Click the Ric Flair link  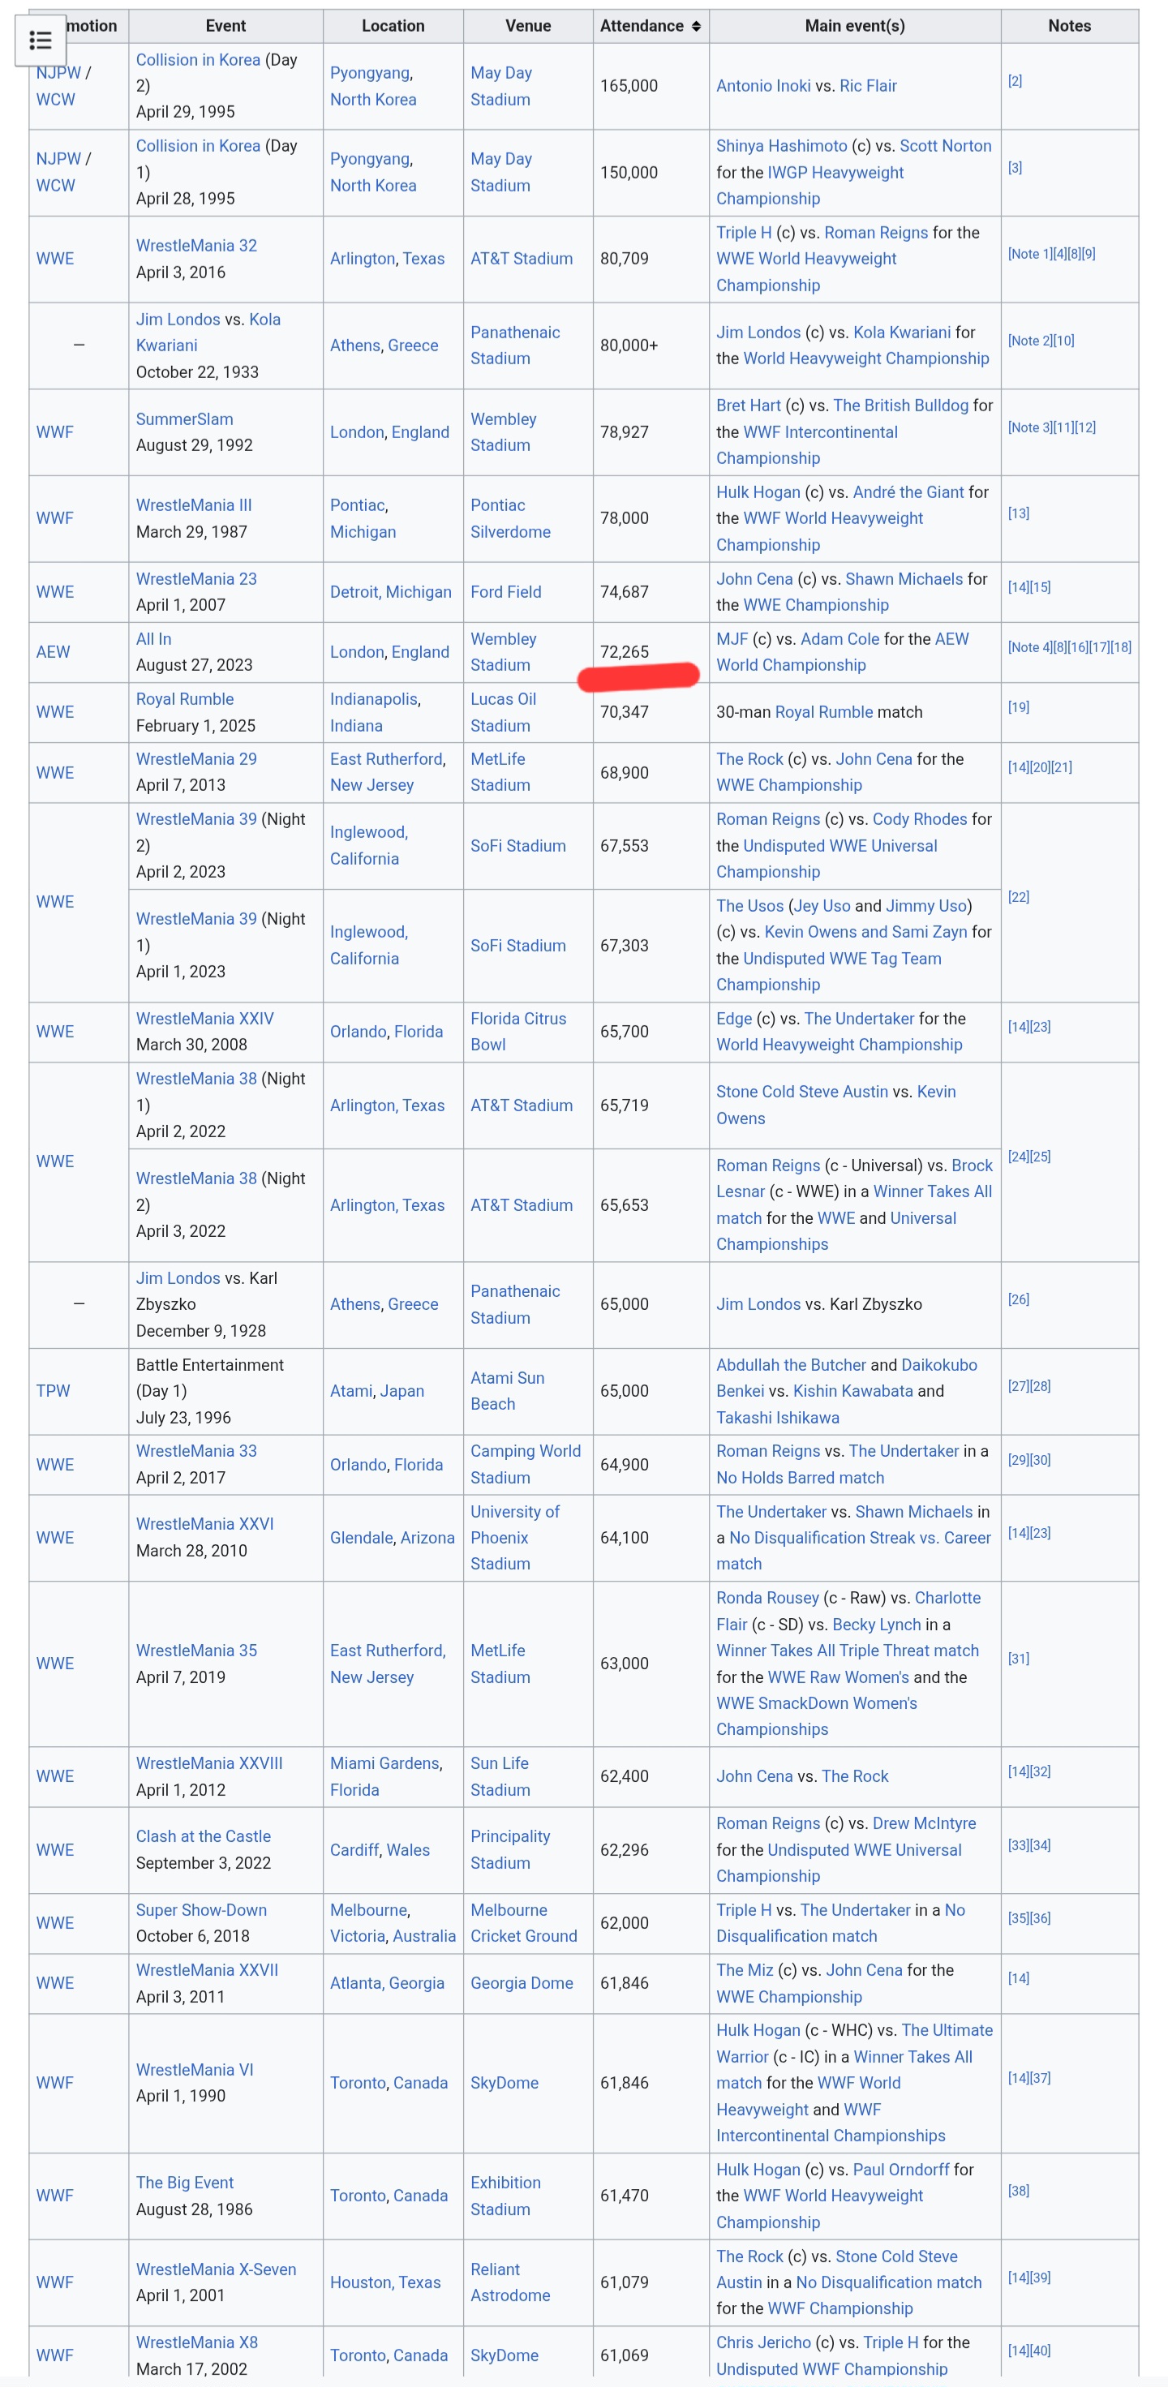coord(868,85)
